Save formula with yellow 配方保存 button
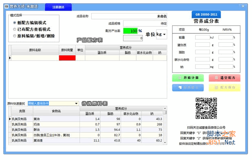 225,88
